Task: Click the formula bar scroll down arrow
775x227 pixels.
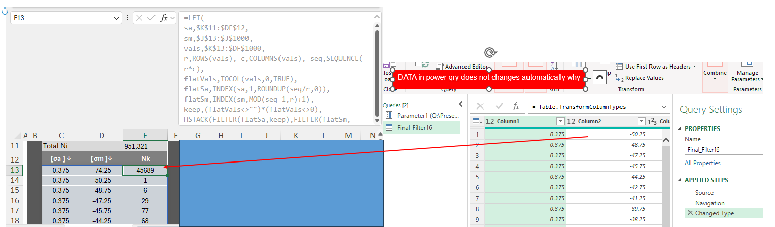Action: (x=377, y=120)
